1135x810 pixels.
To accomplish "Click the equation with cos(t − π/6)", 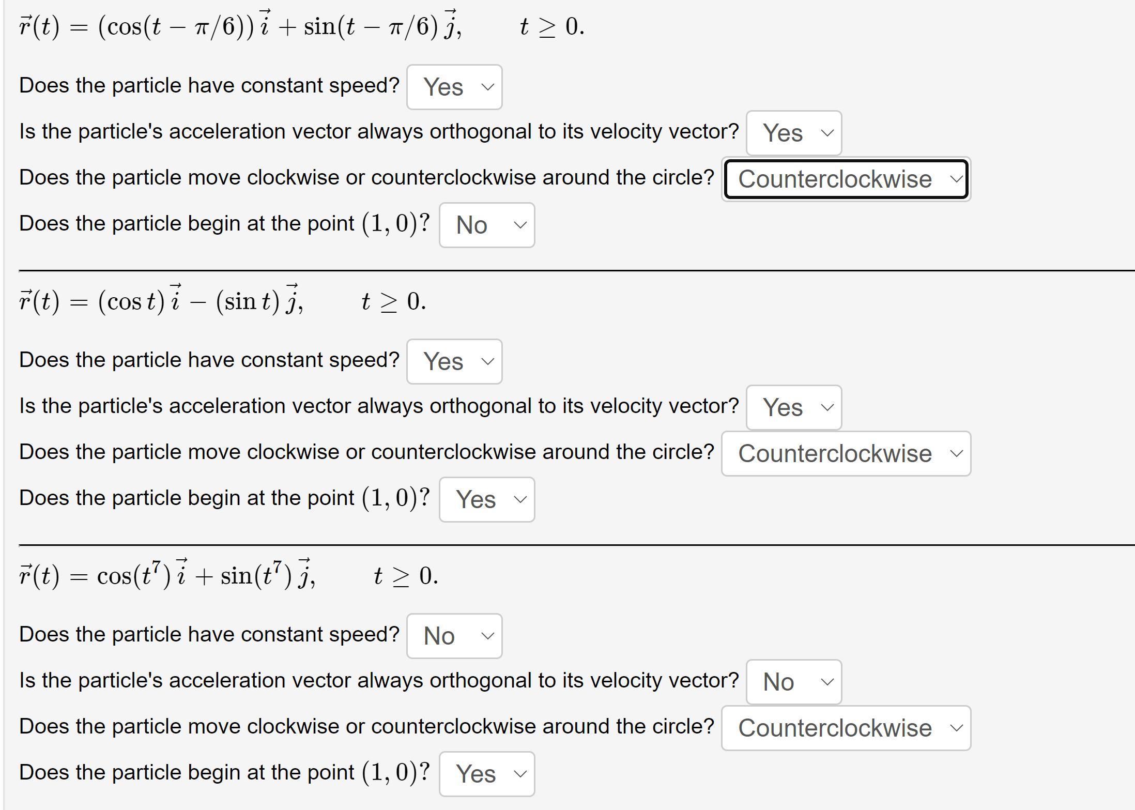I will point(240,26).
